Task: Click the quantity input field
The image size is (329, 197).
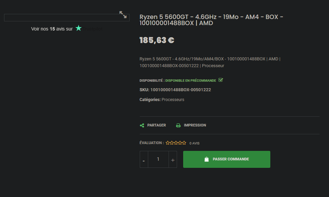Action: point(158,159)
